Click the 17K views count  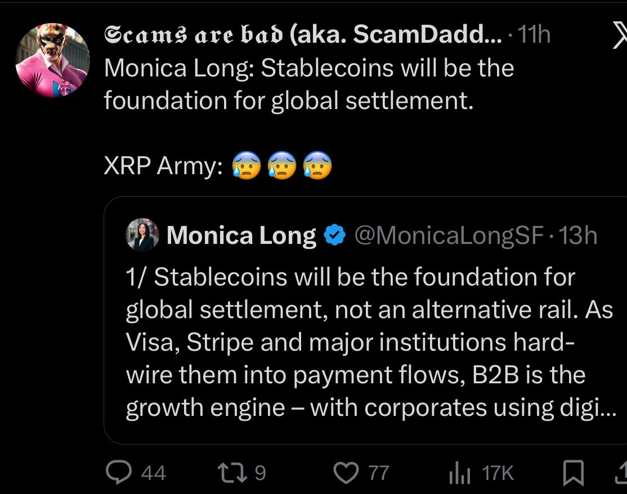tap(498, 473)
